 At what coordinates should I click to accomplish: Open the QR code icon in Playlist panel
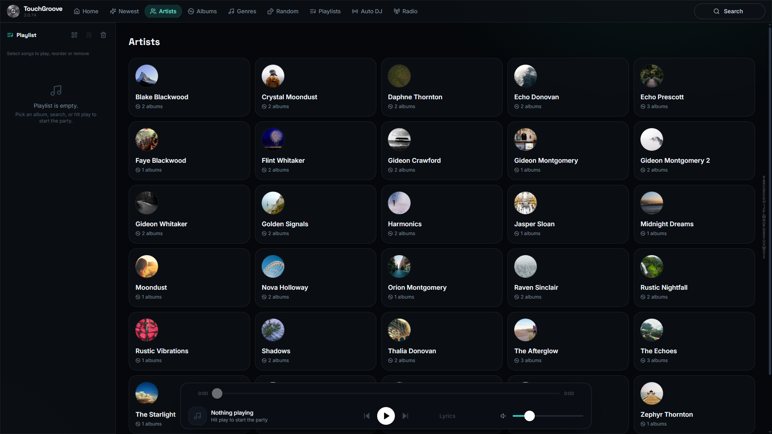click(x=74, y=35)
